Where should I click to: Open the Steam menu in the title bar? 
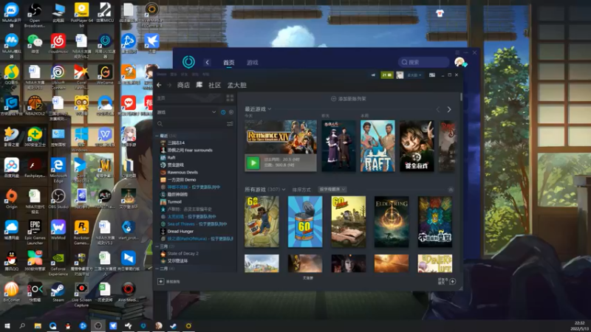(x=162, y=75)
